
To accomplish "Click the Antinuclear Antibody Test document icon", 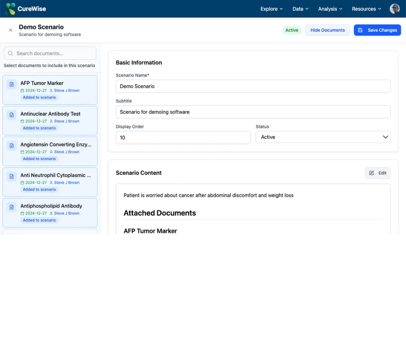I will click(11, 115).
